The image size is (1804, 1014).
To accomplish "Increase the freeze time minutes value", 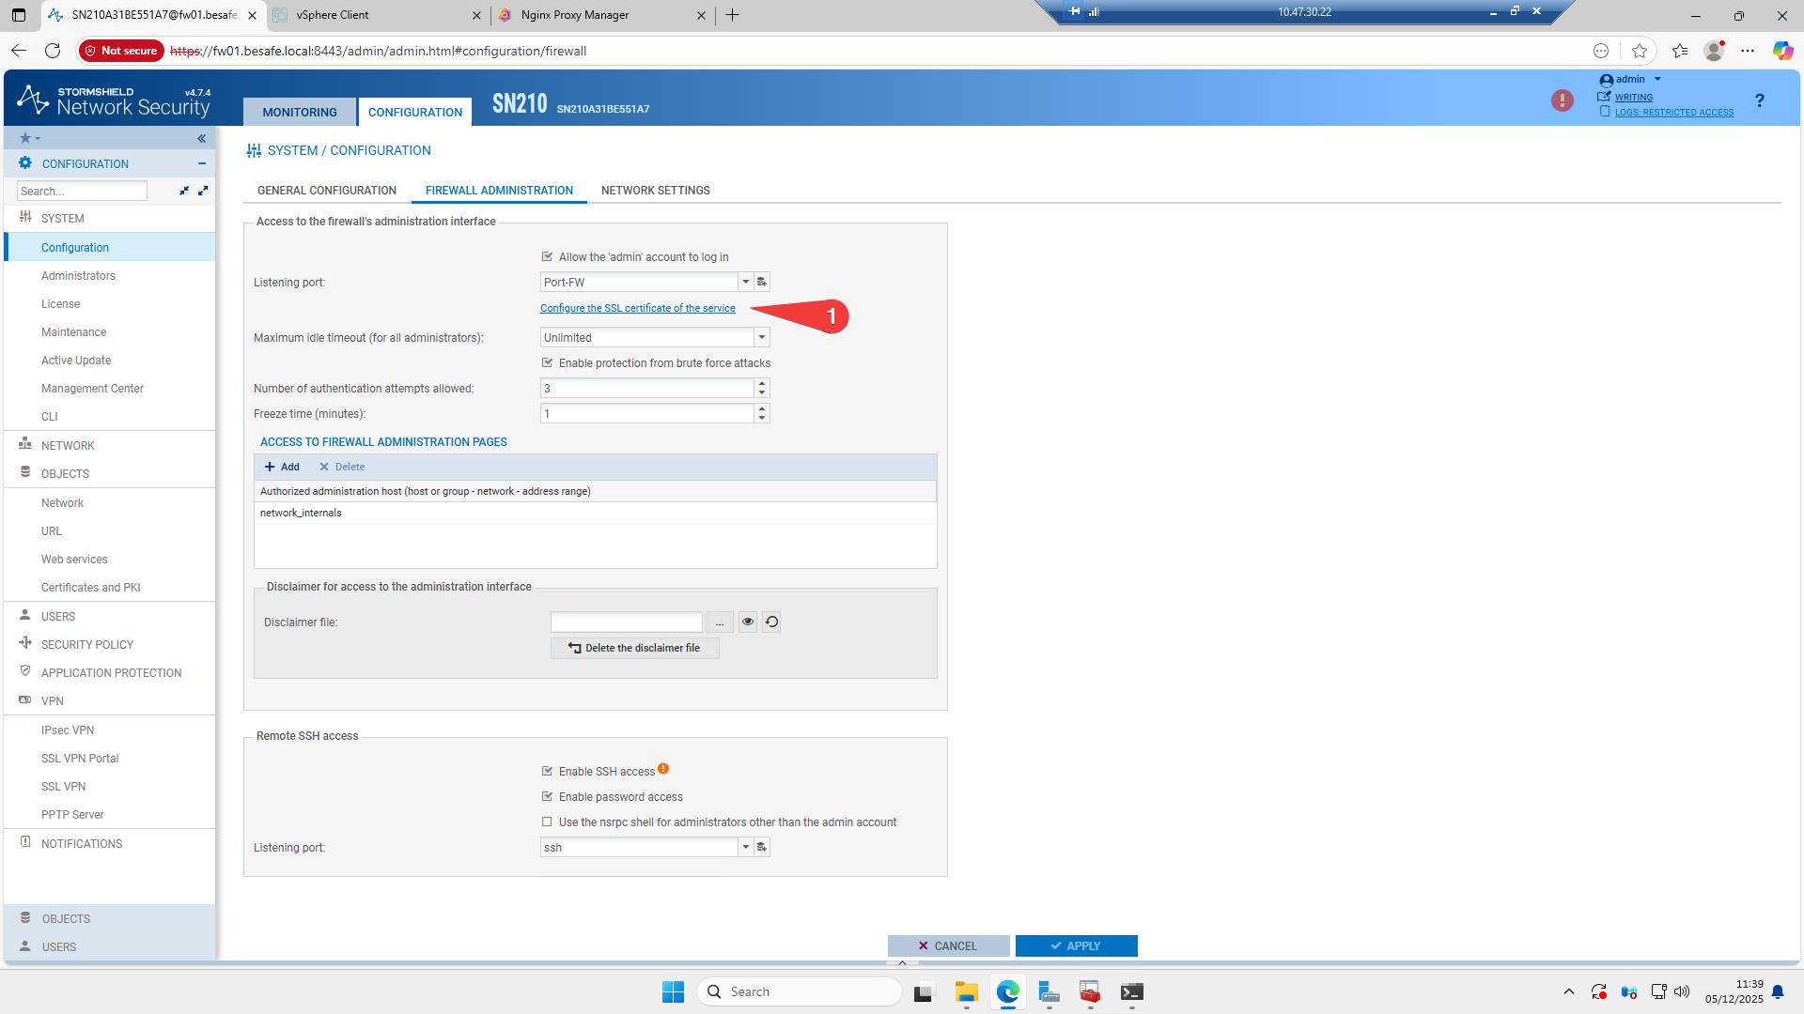I will 762,408.
